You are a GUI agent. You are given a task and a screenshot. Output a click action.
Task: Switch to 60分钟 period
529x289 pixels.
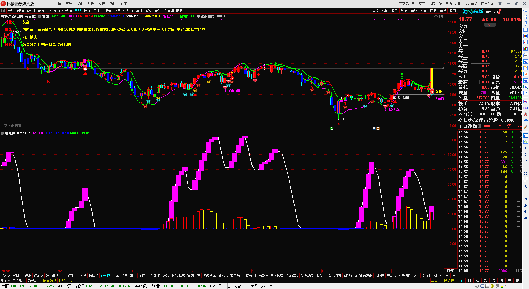click(x=67, y=11)
